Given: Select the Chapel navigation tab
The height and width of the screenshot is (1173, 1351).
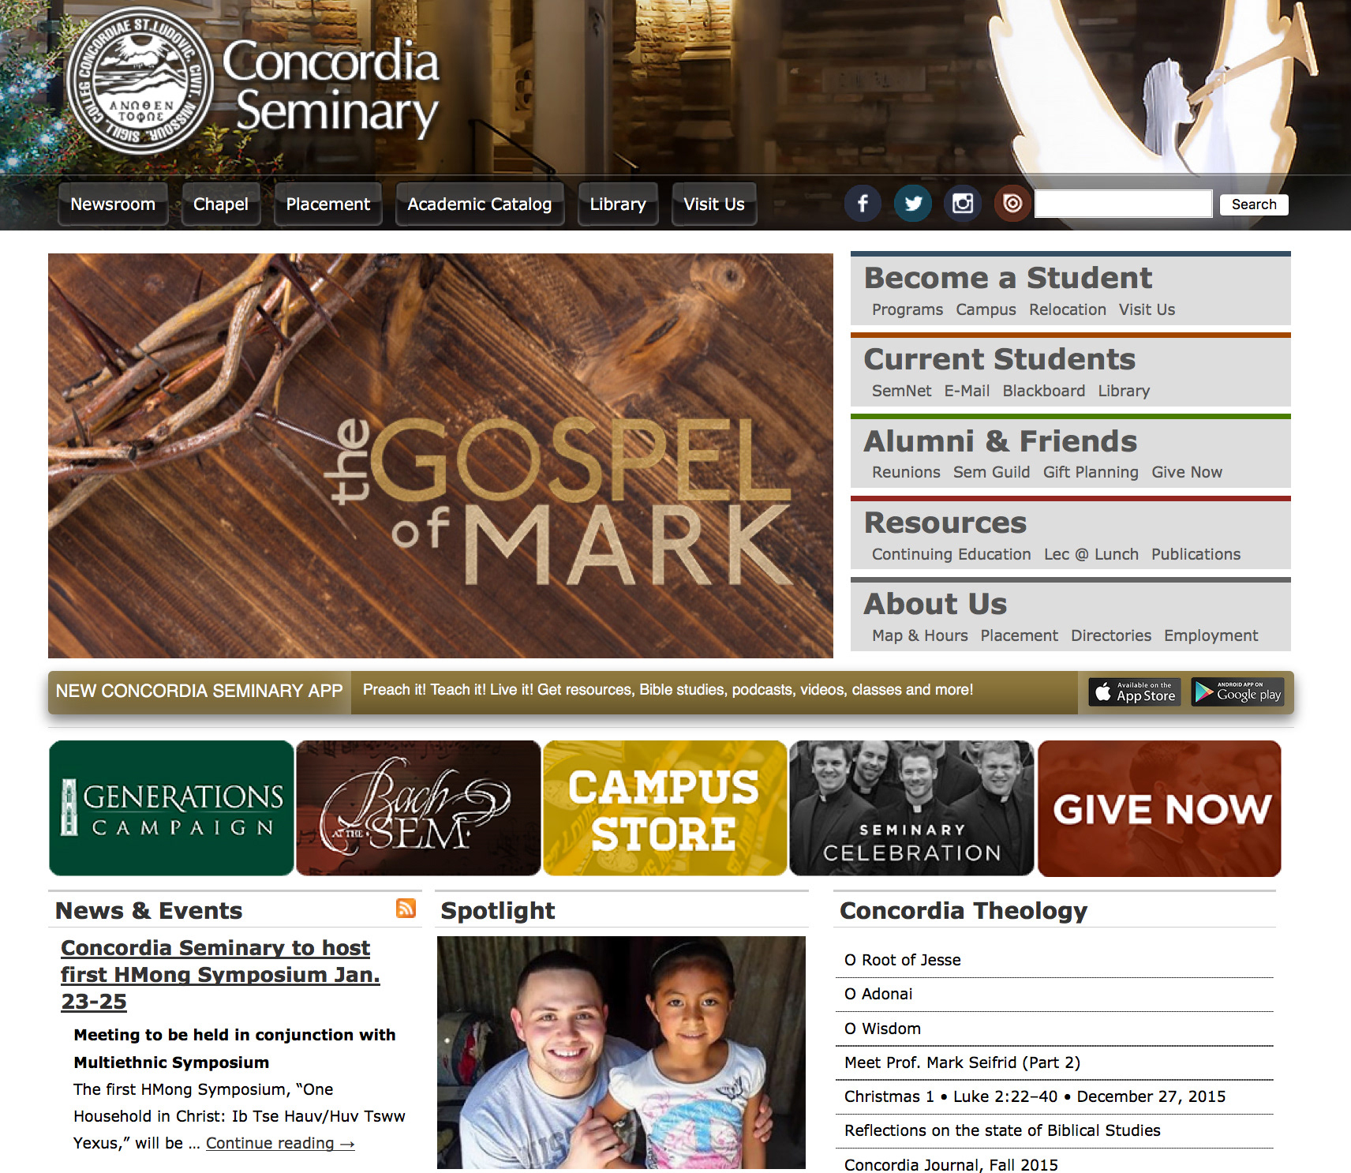Looking at the screenshot, I should click(x=221, y=204).
